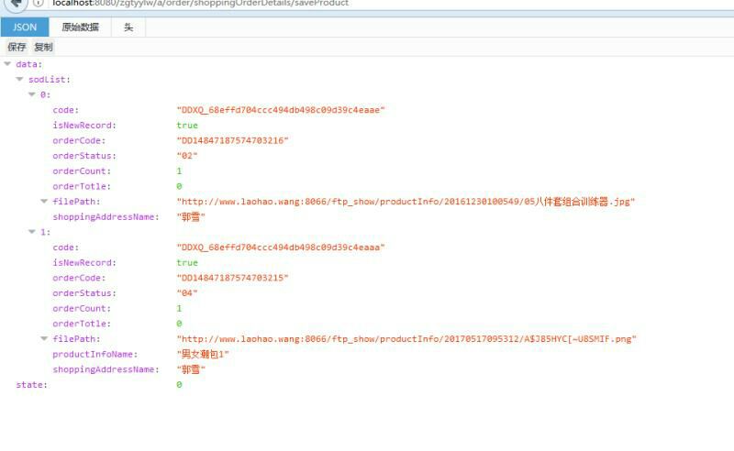
Task: Select the productInfoName value 男女潮包1
Action: pos(203,354)
